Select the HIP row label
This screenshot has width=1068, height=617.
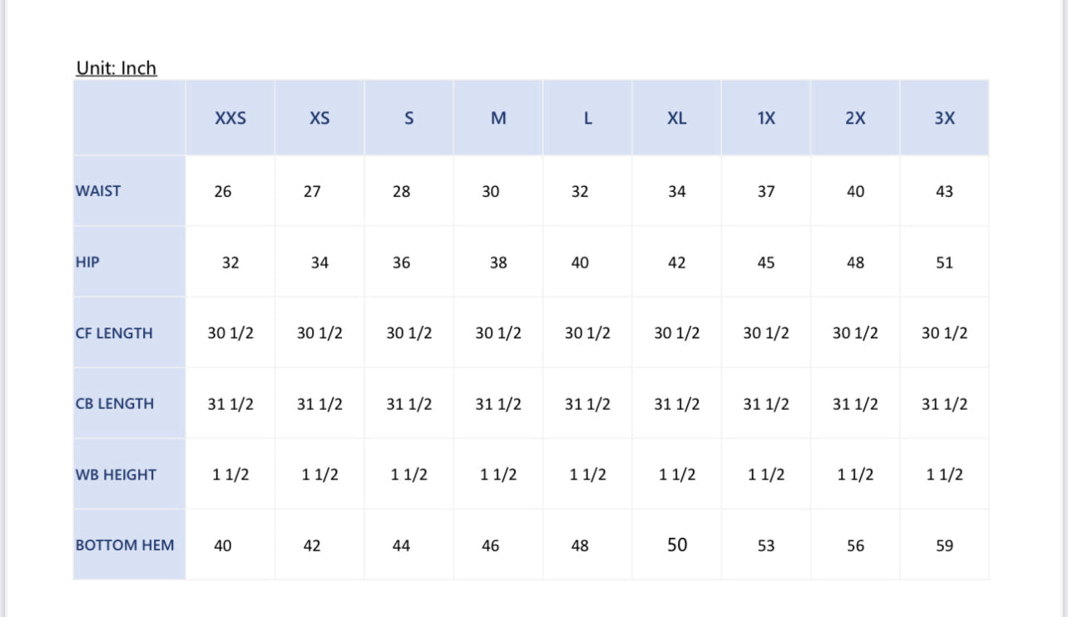tap(87, 262)
